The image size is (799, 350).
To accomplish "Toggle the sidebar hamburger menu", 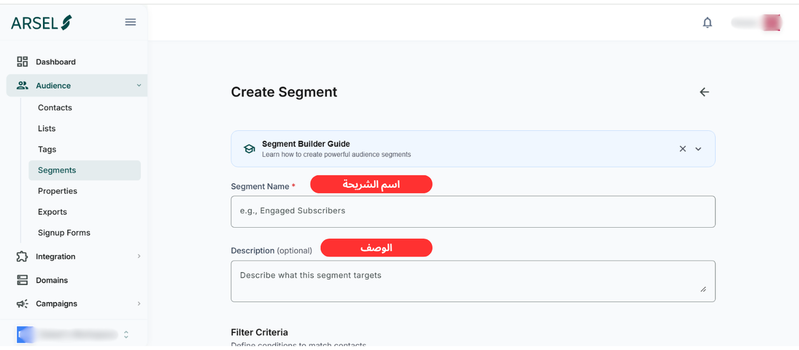I will coord(130,22).
